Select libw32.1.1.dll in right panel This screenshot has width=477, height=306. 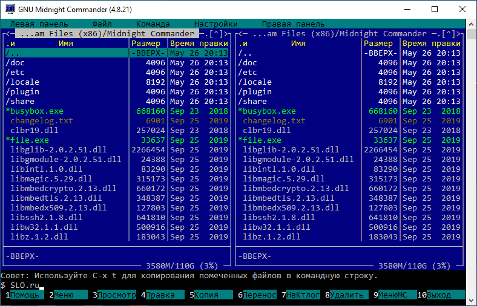pos(349,227)
